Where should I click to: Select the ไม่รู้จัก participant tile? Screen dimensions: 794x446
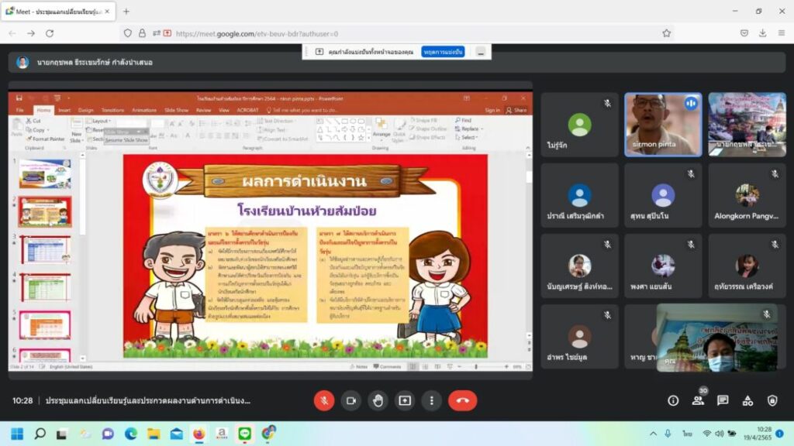(579, 125)
